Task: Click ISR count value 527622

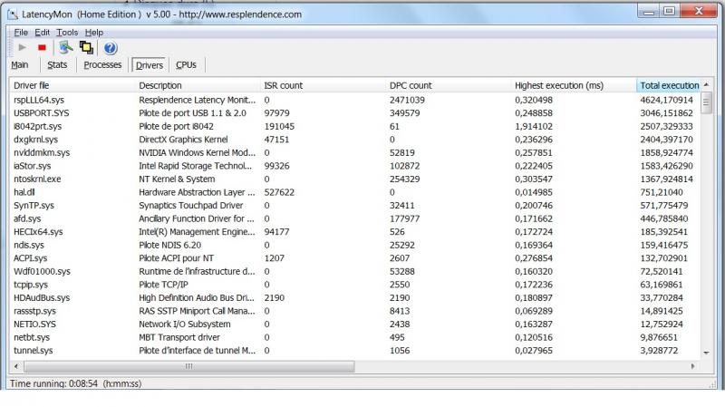Action: (x=279, y=192)
